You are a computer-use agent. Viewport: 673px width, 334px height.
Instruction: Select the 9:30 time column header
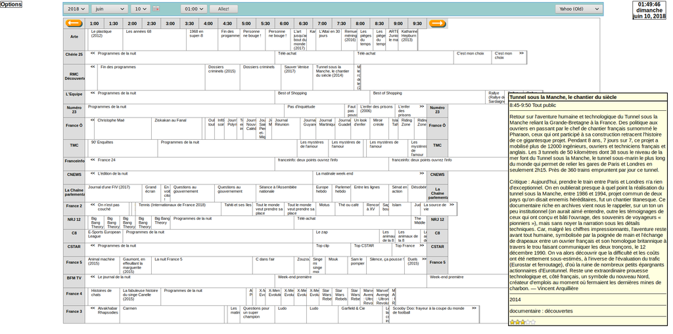[x=417, y=24]
